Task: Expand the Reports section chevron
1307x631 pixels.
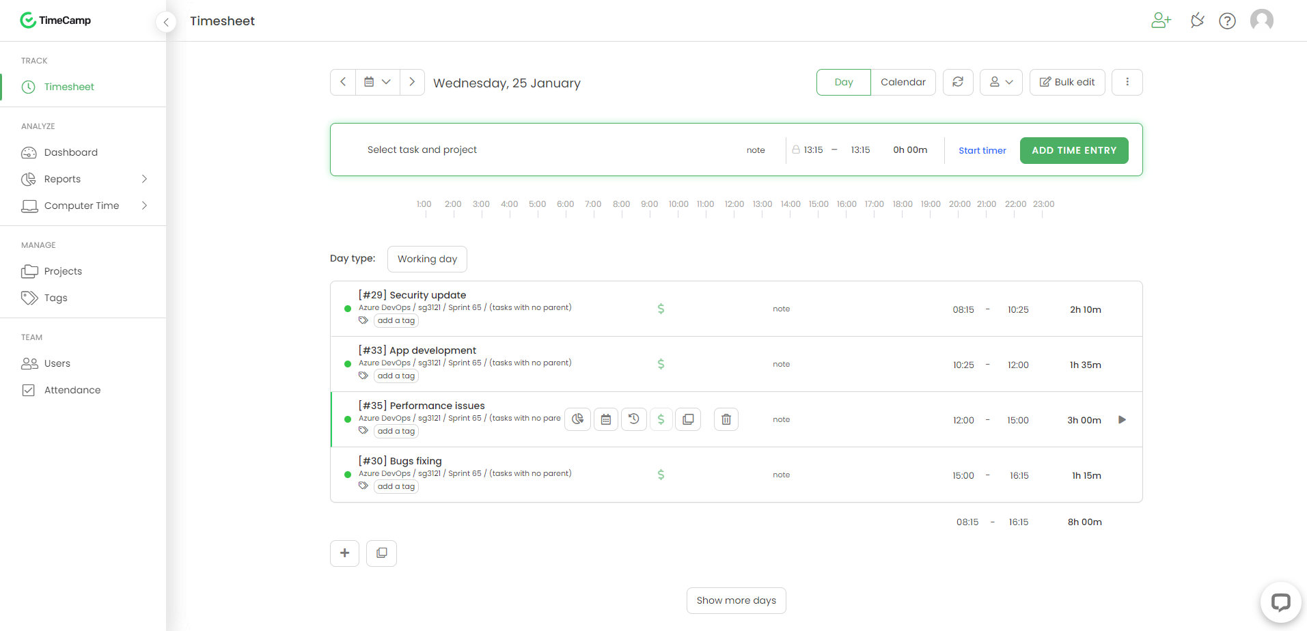Action: [144, 179]
